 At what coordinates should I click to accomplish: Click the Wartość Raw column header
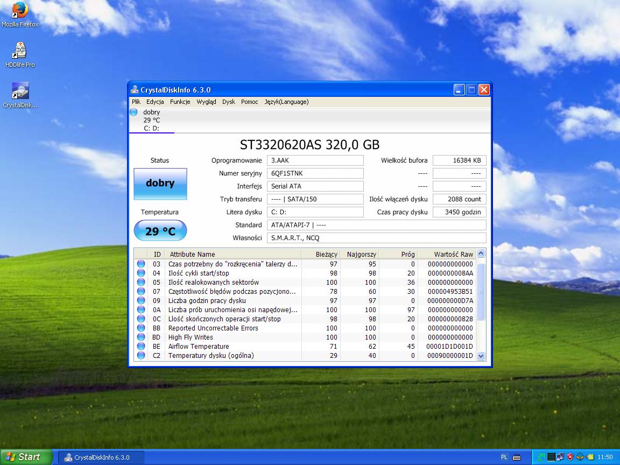point(447,254)
